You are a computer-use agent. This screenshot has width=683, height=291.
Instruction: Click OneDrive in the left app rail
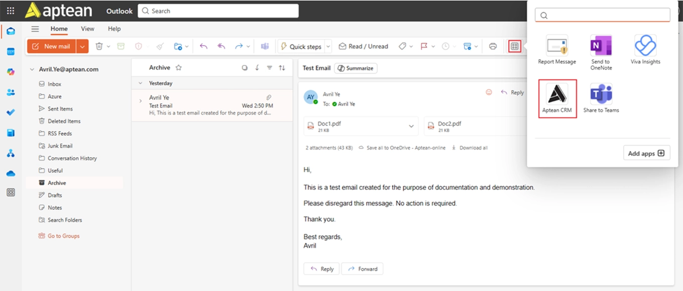point(11,173)
